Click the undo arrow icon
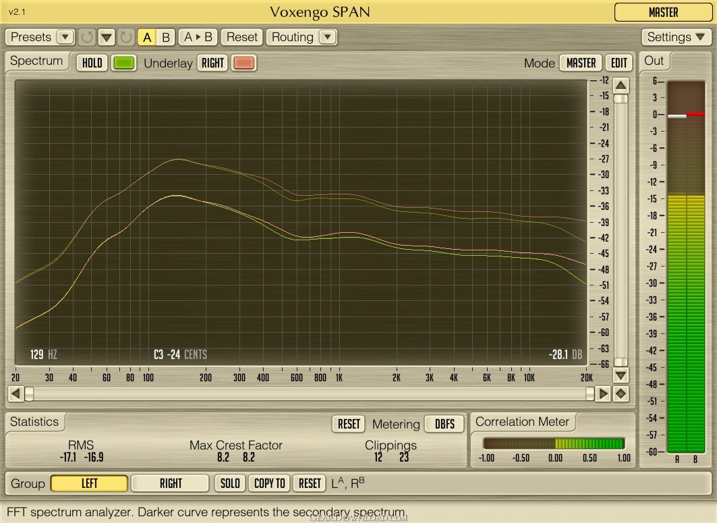Image resolution: width=717 pixels, height=523 pixels. pyautogui.click(x=87, y=37)
